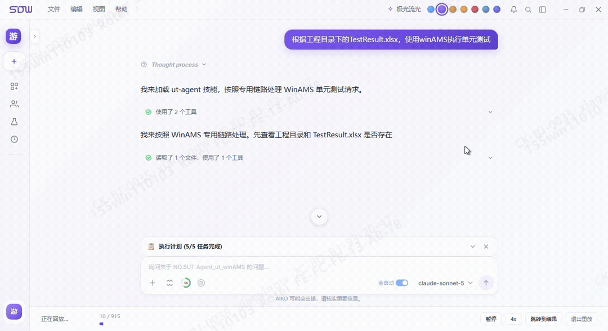Screen dimensions: 608x331
Task: Click the green 56 usage ring
Action: (186, 283)
